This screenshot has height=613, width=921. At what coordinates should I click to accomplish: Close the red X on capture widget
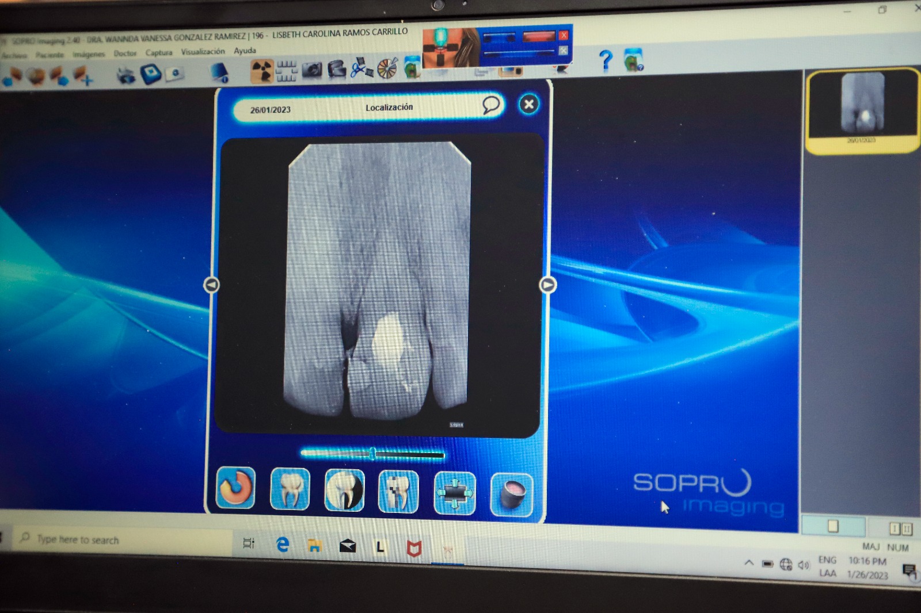point(564,35)
